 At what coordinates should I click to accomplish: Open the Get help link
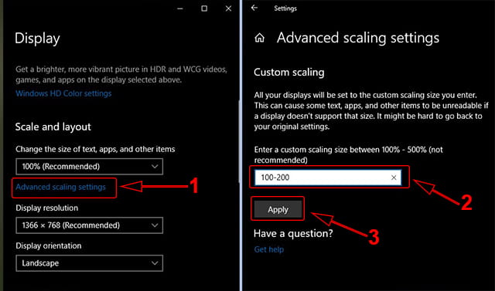click(x=269, y=249)
